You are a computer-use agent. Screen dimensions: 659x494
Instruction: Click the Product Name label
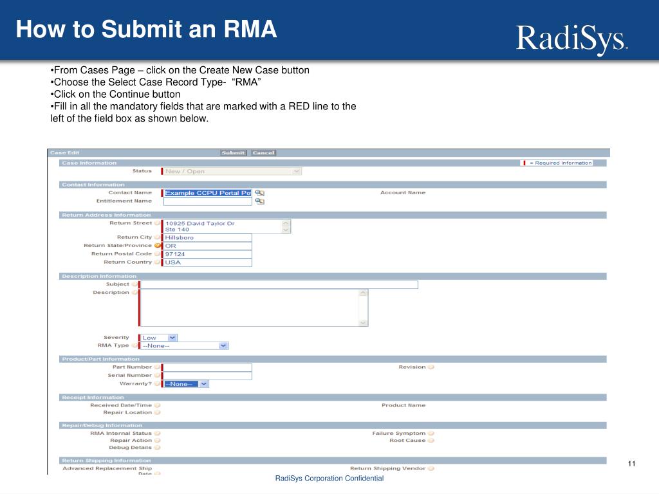[404, 405]
